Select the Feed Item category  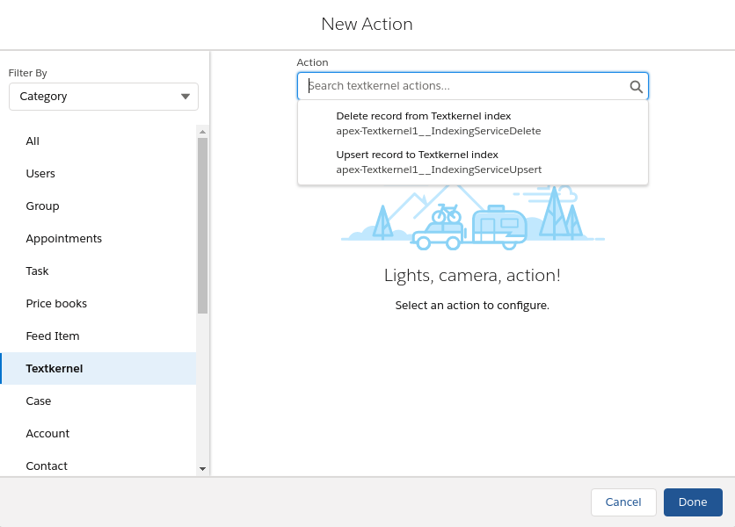coord(98,336)
